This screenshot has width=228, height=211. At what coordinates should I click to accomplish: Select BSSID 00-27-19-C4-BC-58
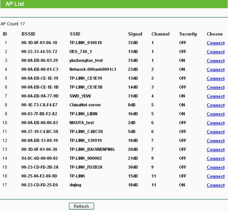pos(40,132)
